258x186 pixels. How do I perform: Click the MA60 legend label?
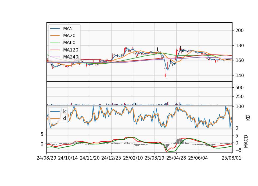click(69, 43)
